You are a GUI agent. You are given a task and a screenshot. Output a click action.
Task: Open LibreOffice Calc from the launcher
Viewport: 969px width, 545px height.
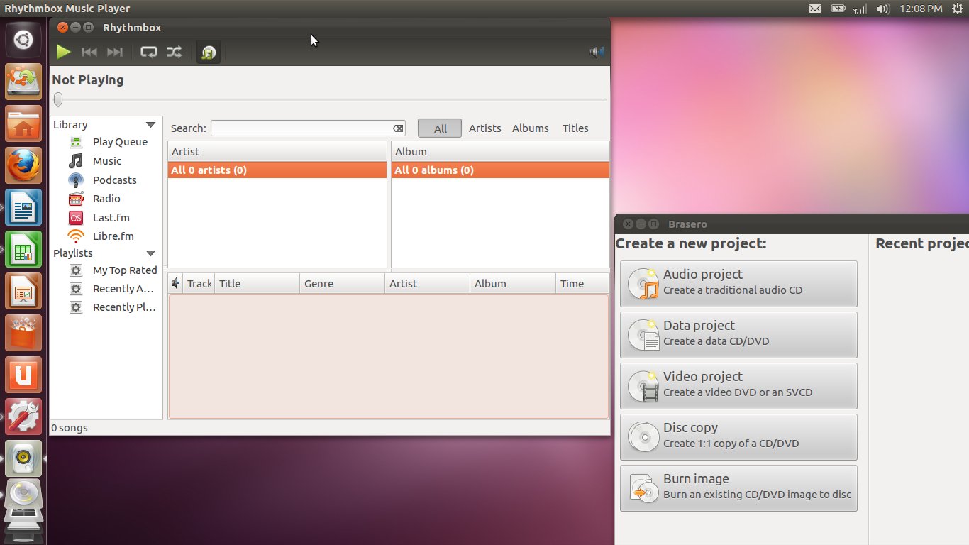point(23,249)
